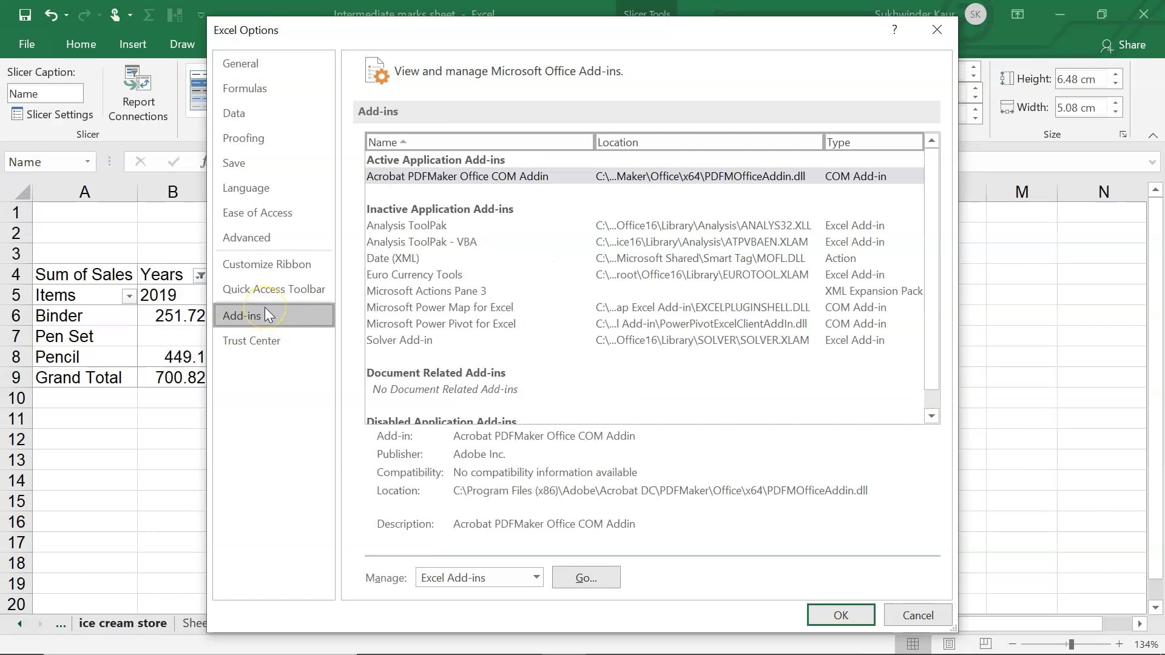Click the add-ins list scroll down arrow
This screenshot has height=655, width=1165.
[x=931, y=416]
